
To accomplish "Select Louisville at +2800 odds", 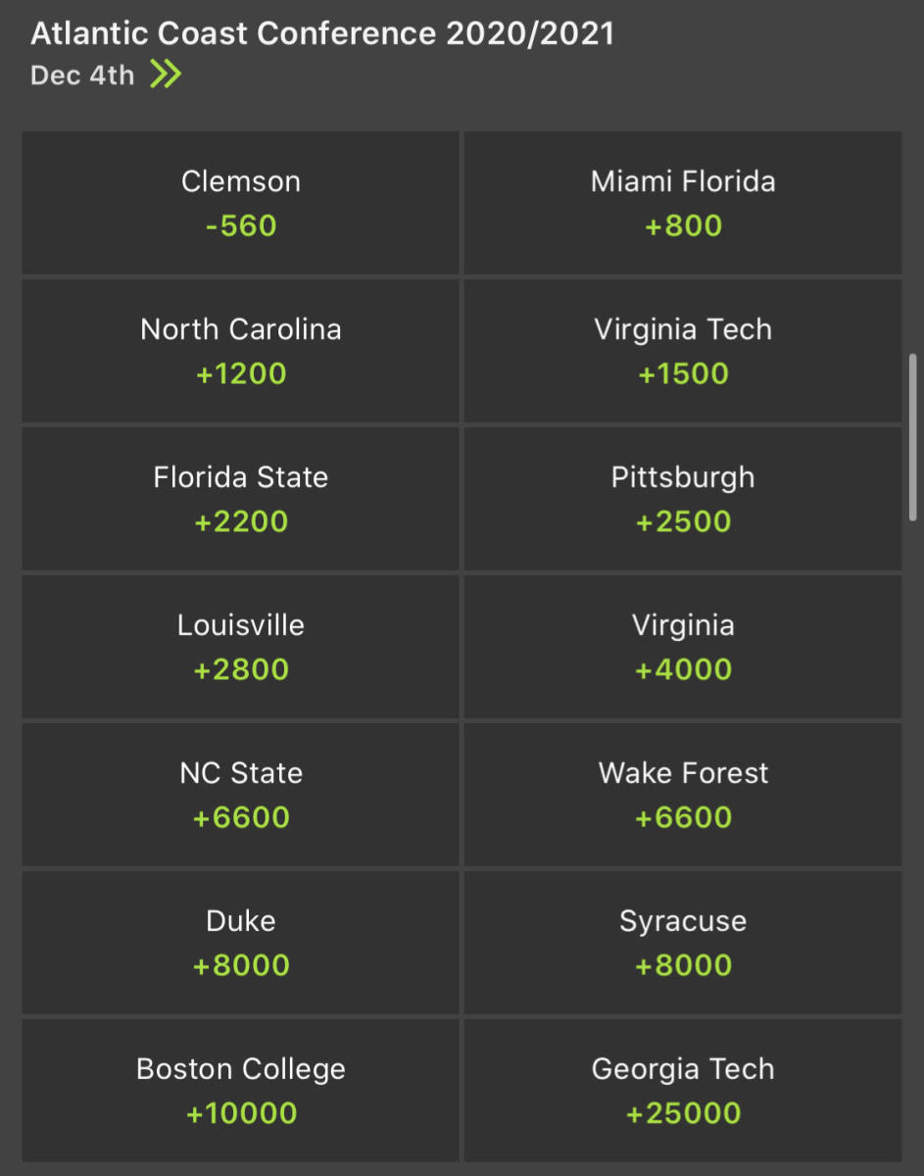I will [240, 647].
